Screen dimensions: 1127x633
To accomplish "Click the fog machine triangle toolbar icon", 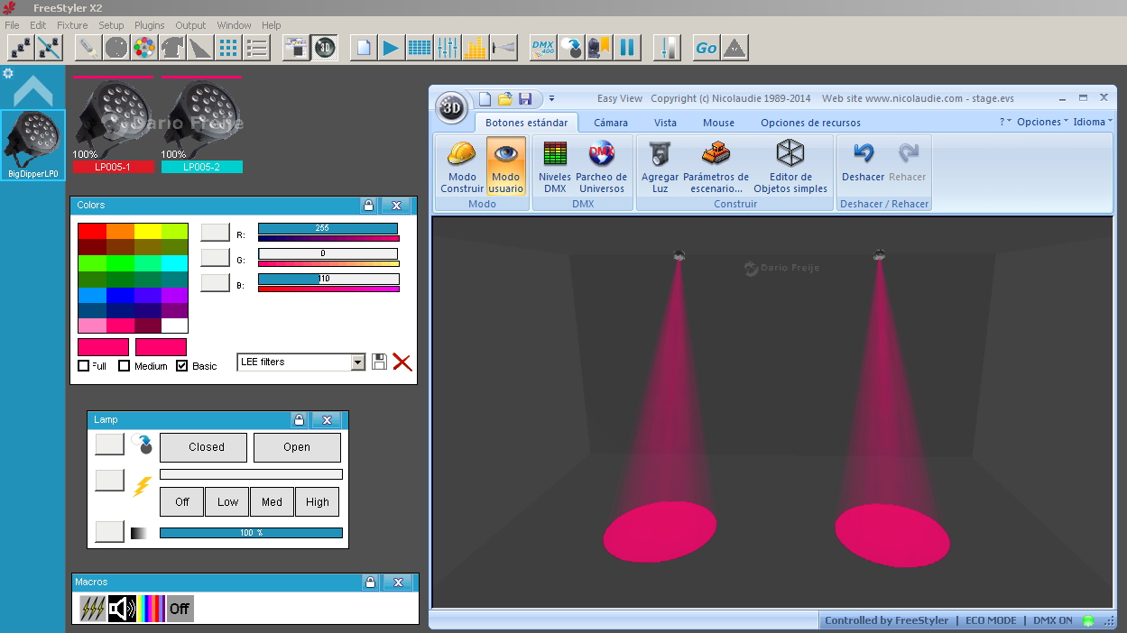I will tap(735, 47).
